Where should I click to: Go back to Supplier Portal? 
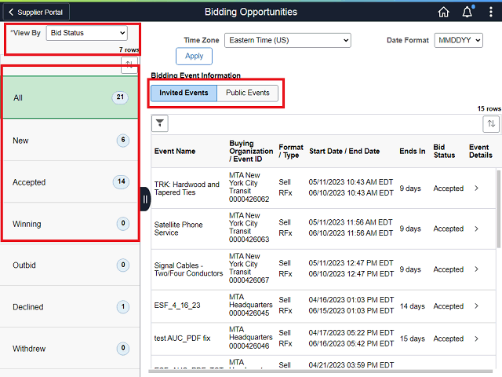36,13
